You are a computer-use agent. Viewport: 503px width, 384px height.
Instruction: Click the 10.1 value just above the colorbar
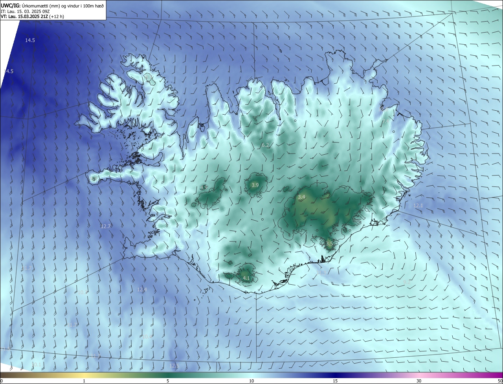tap(36, 365)
